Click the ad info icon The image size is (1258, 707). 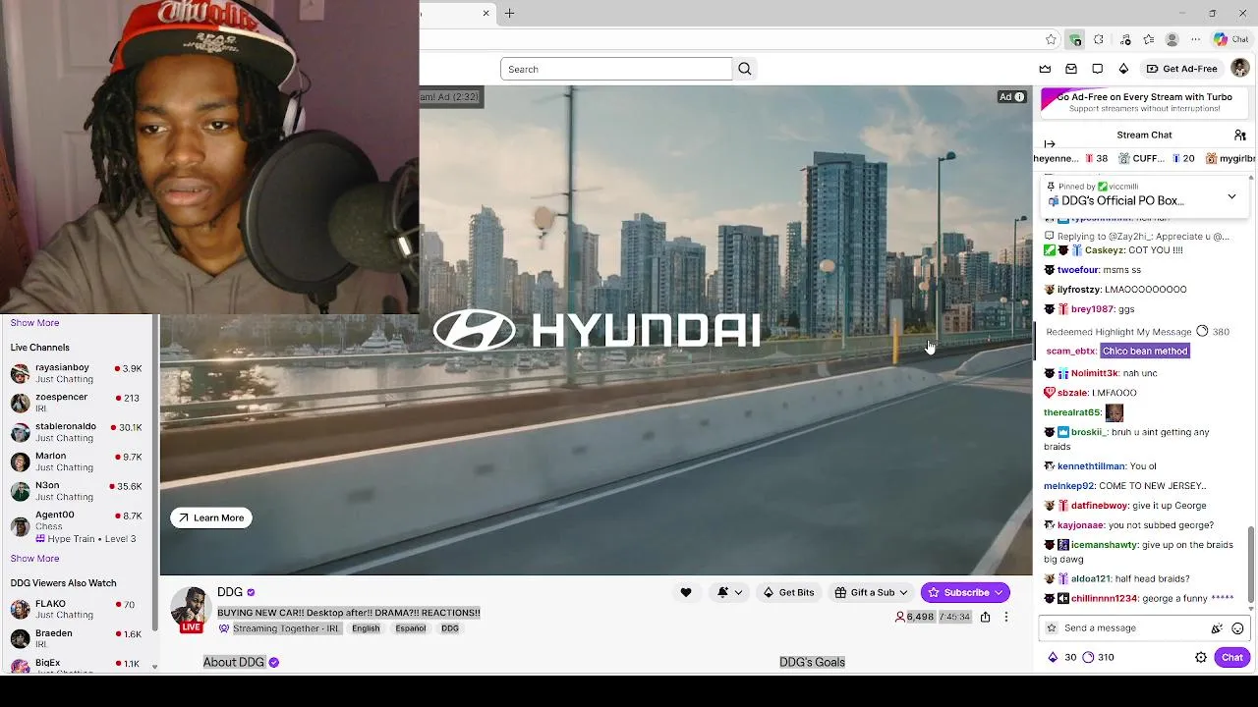[1019, 97]
